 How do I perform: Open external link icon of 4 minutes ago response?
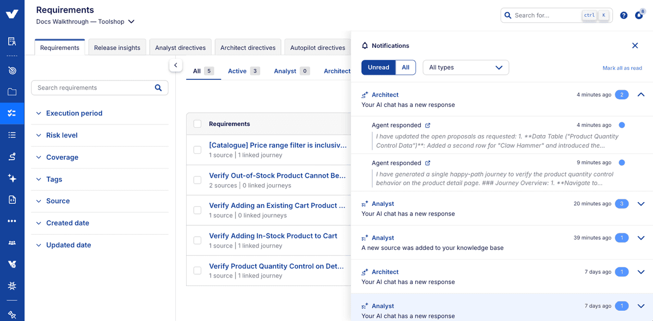click(x=428, y=125)
